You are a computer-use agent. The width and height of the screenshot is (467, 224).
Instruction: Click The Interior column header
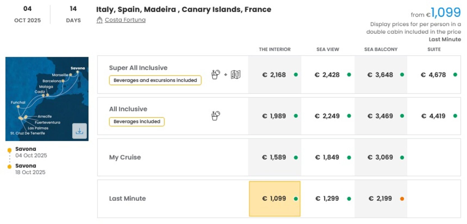click(x=274, y=49)
